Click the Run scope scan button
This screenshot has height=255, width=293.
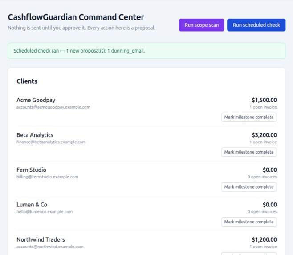point(201,25)
